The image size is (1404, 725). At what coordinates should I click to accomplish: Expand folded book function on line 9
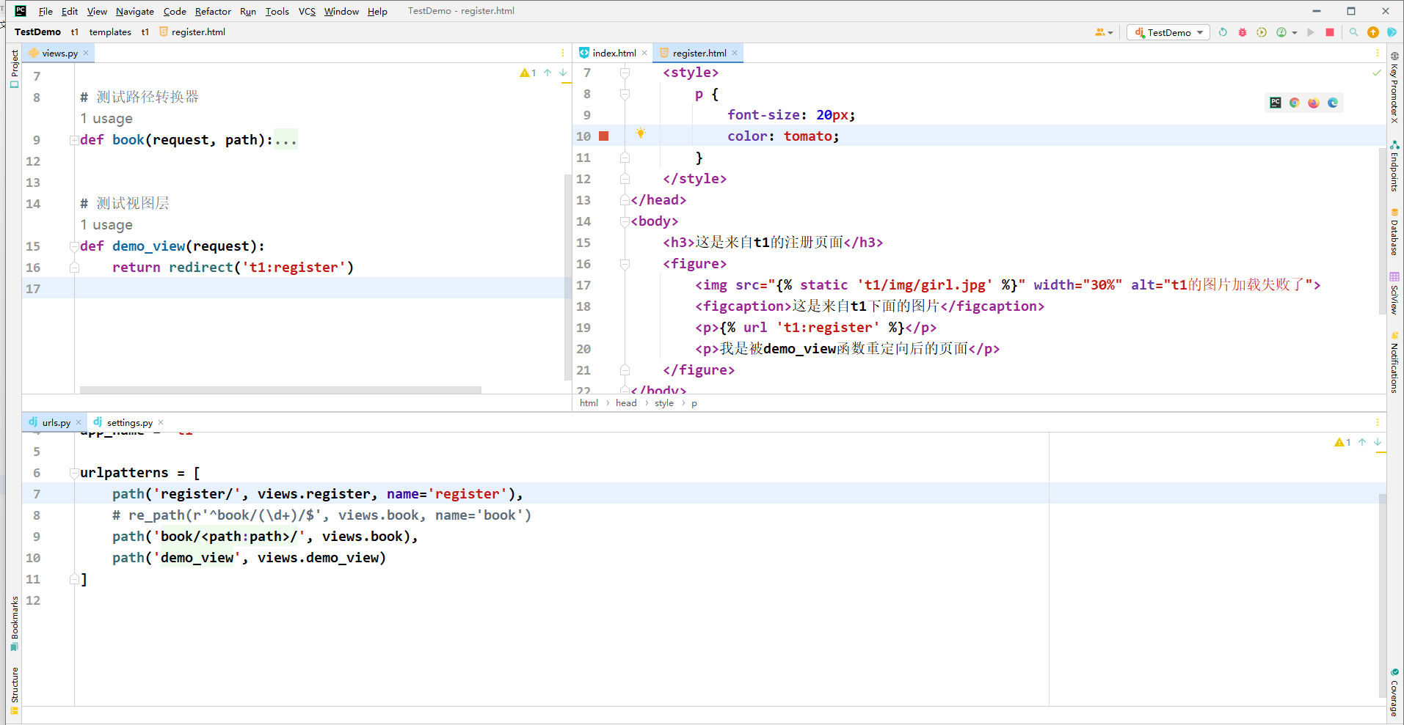74,140
